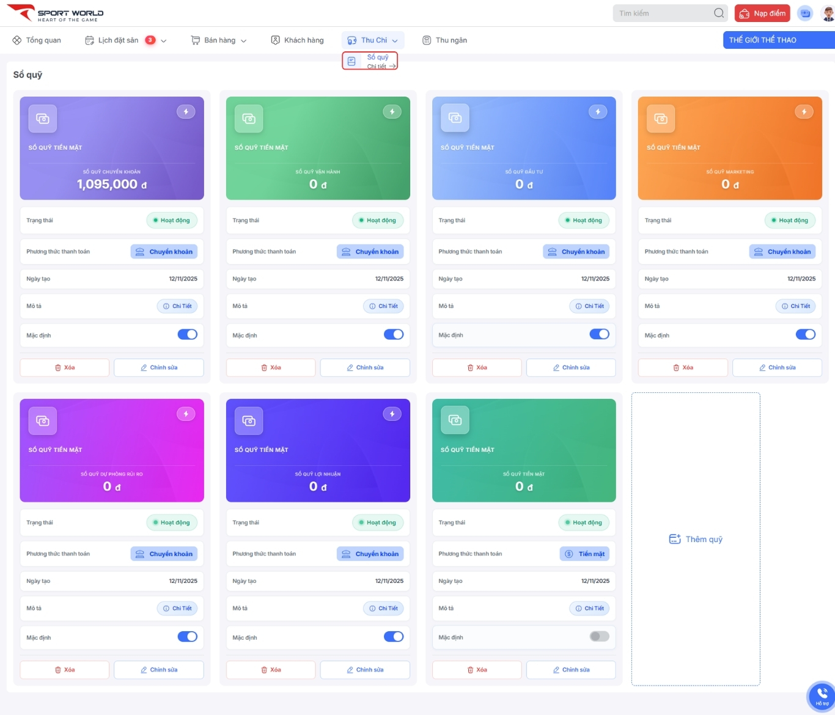The image size is (835, 715).
Task: Open the phone support floating icon
Action: (822, 695)
